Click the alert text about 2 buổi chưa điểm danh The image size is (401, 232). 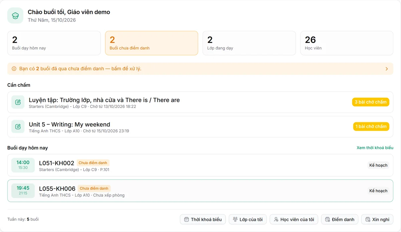pos(80,69)
